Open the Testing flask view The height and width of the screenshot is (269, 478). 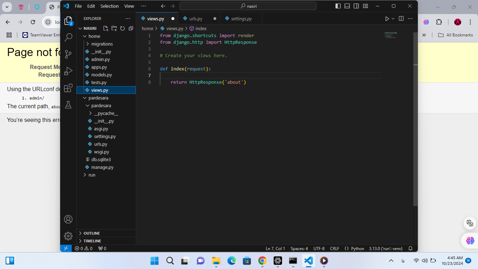[68, 104]
